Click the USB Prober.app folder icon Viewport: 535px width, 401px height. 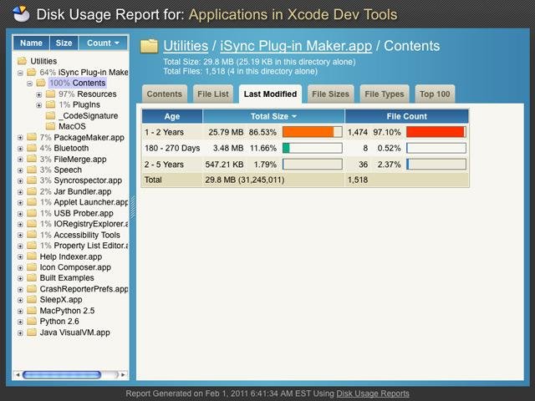[x=32, y=213]
